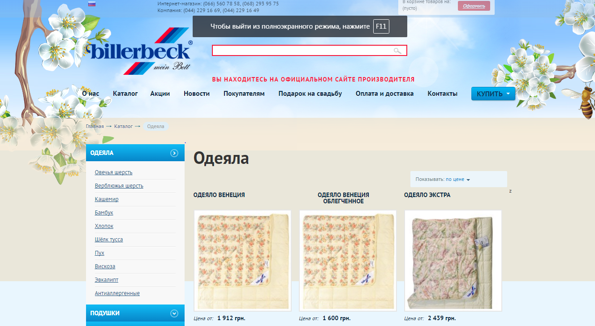Choose the Бамбук blanket category
This screenshot has height=326, width=595.
tap(104, 213)
